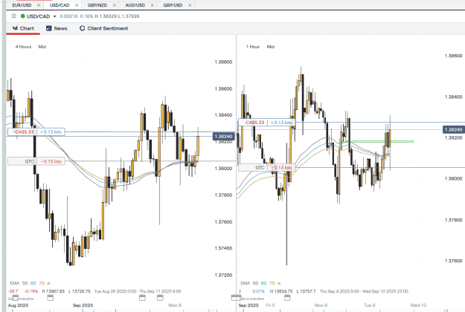Remove the EMA indicator from the 4-hour chart
The width and height of the screenshot is (465, 312).
pos(48,283)
